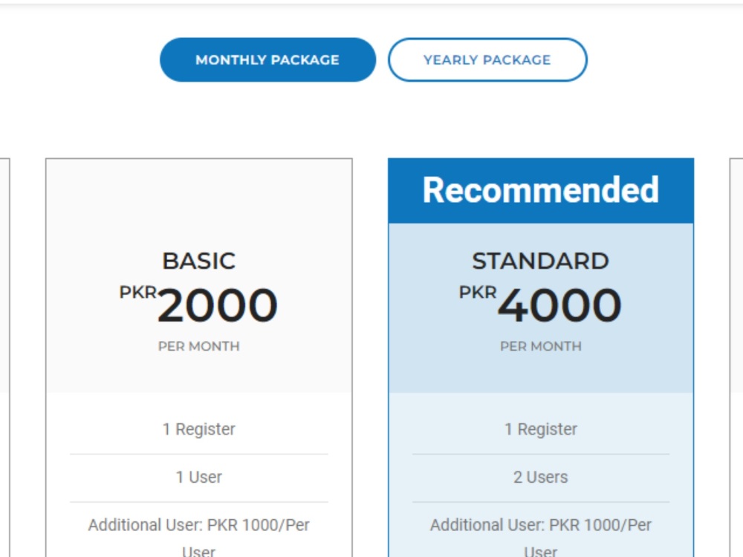The width and height of the screenshot is (743, 557).
Task: Click PER MONTH under Basic price
Action: tap(199, 346)
